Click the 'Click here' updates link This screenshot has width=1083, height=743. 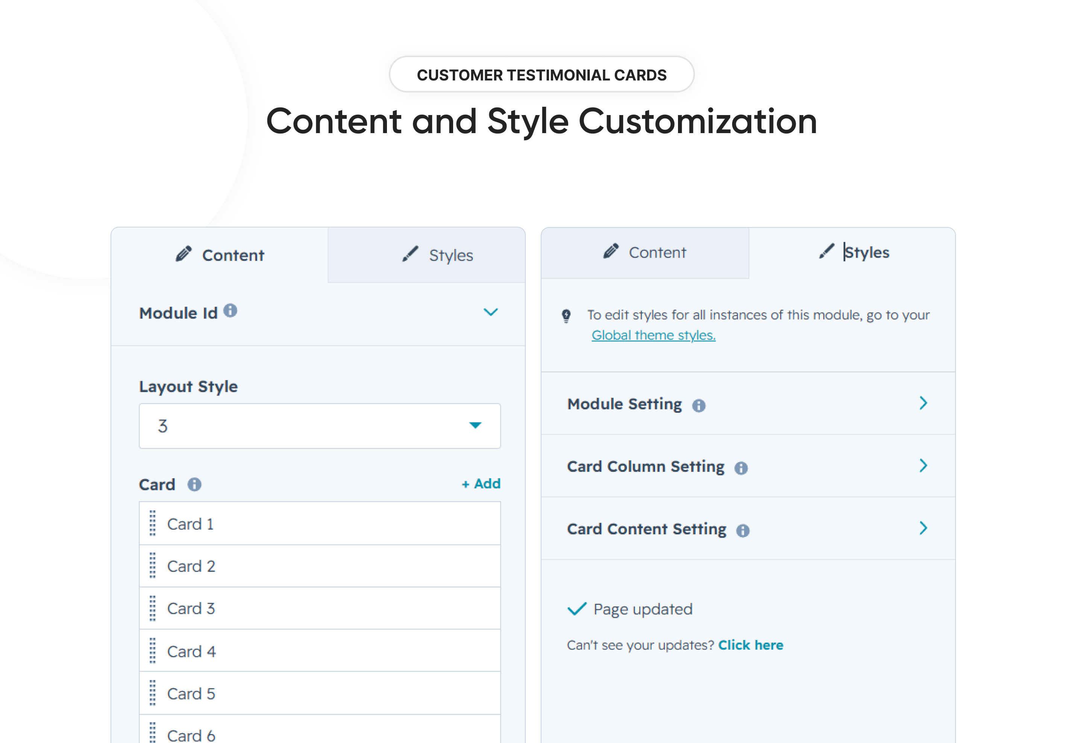pos(750,645)
